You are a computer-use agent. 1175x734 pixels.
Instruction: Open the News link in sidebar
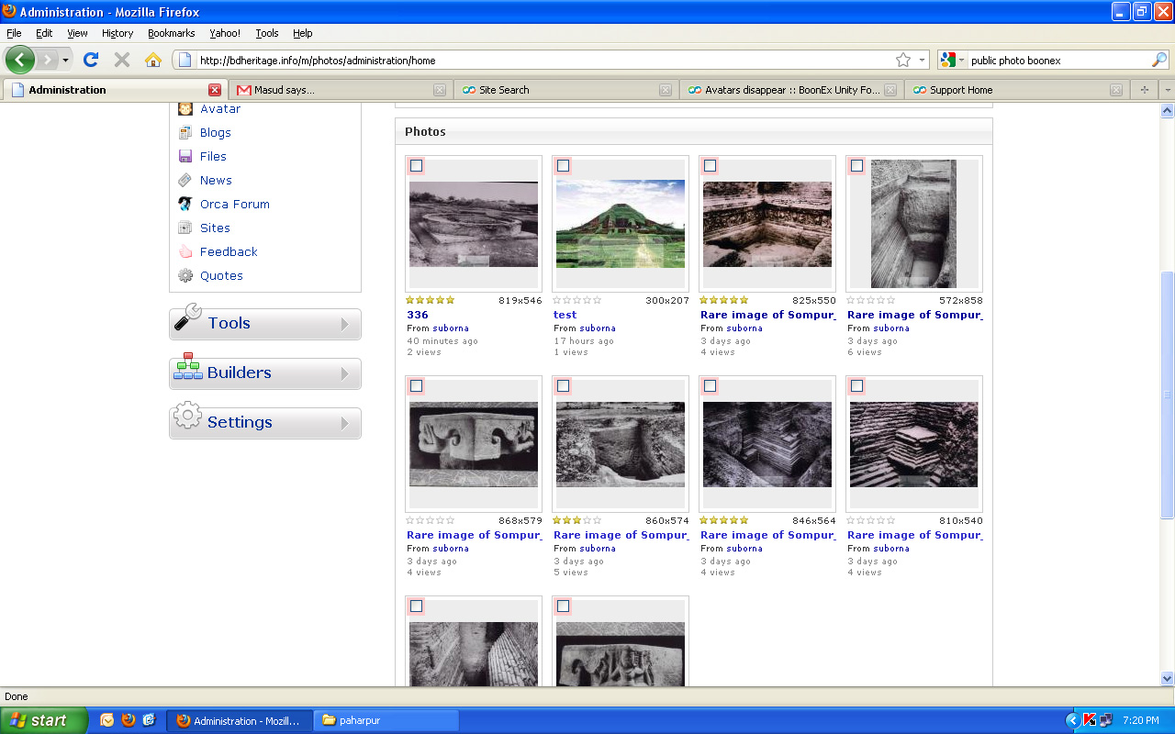[216, 181]
